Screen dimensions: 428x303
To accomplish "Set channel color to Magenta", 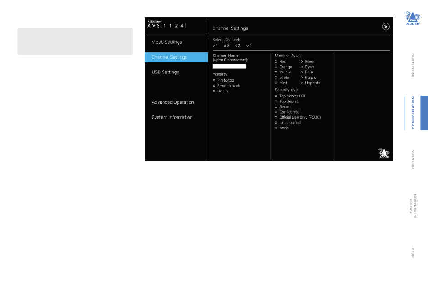I will pyautogui.click(x=301, y=83).
